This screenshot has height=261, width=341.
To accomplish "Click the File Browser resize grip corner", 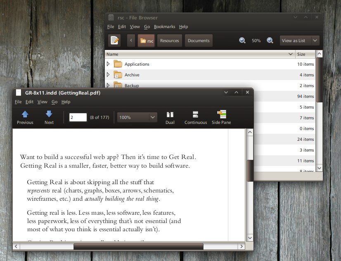I will pos(320,177).
